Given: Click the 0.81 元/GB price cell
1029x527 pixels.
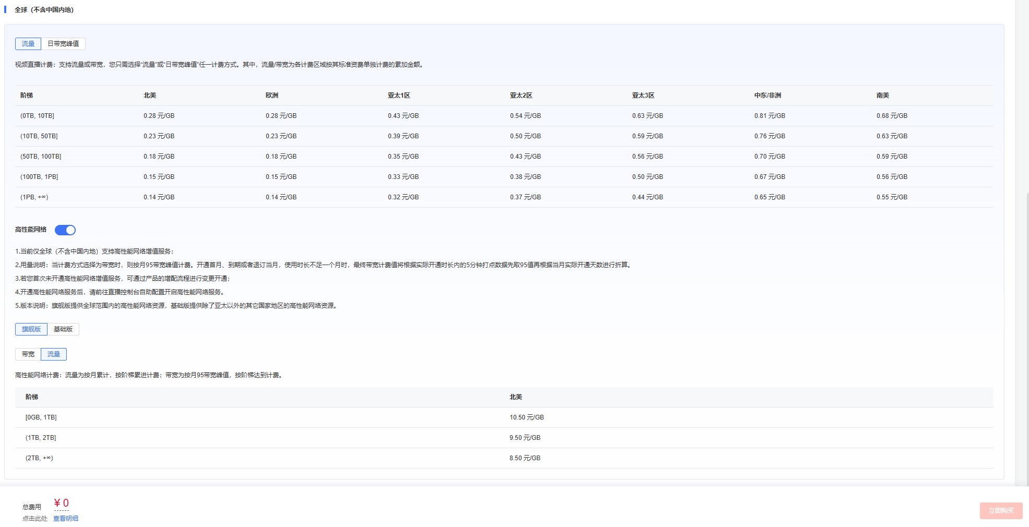Looking at the screenshot, I should coord(770,116).
